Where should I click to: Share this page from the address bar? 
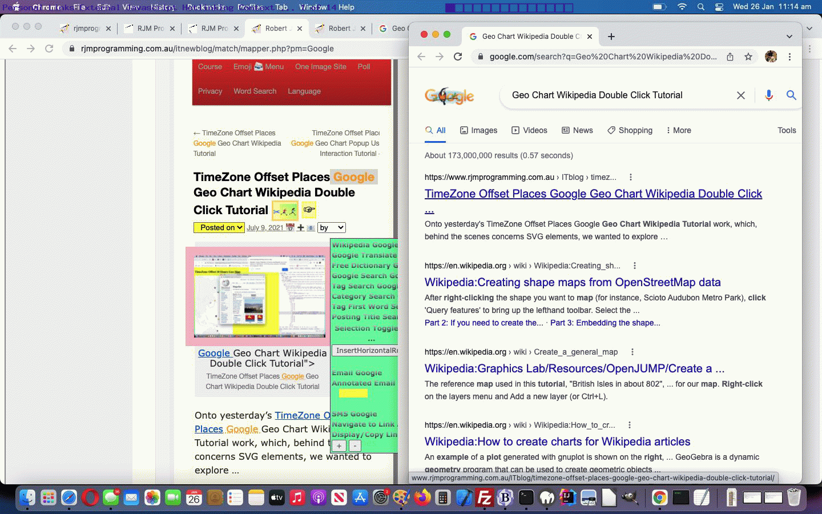[730, 57]
